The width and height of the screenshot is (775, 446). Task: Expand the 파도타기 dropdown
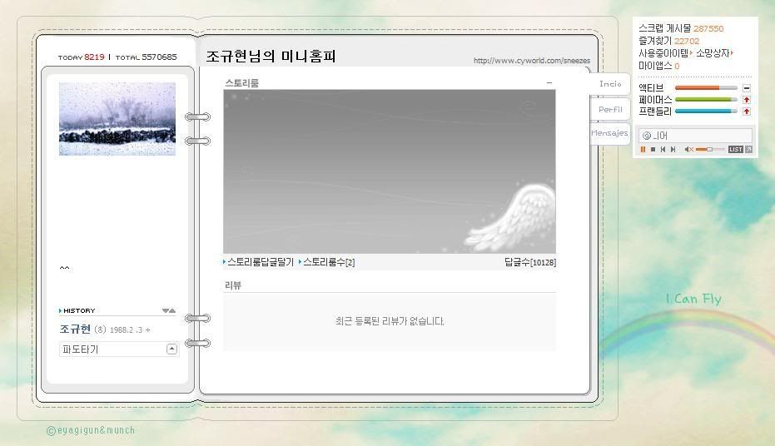pyautogui.click(x=171, y=349)
